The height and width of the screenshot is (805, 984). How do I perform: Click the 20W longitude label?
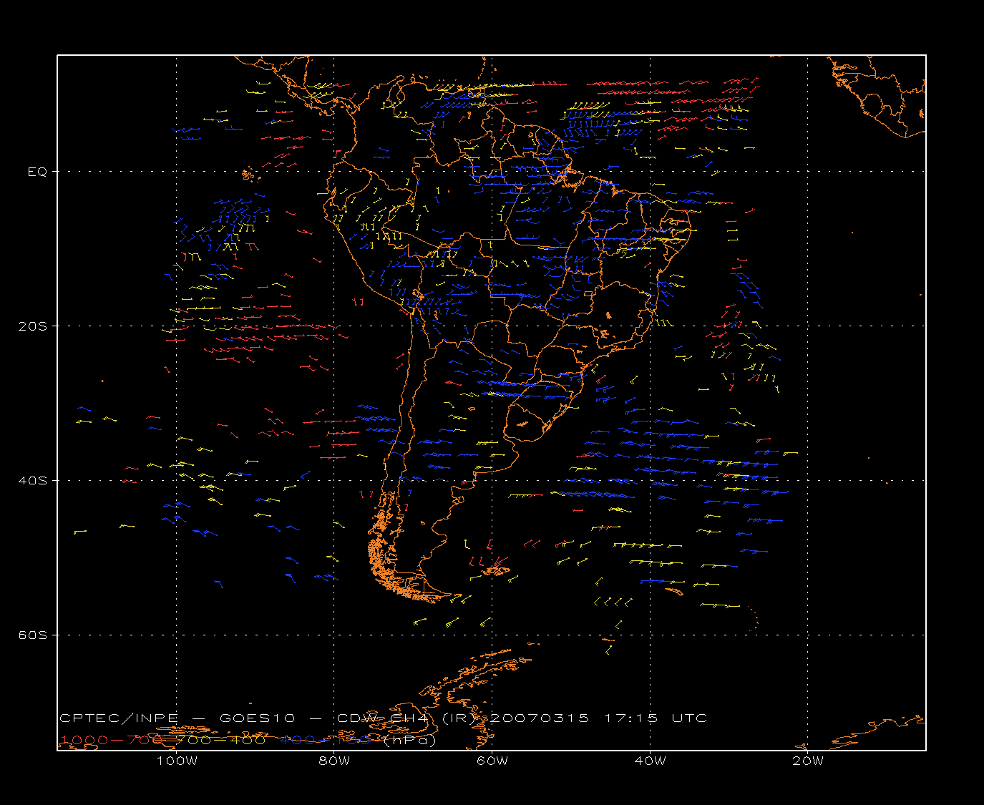point(808,761)
